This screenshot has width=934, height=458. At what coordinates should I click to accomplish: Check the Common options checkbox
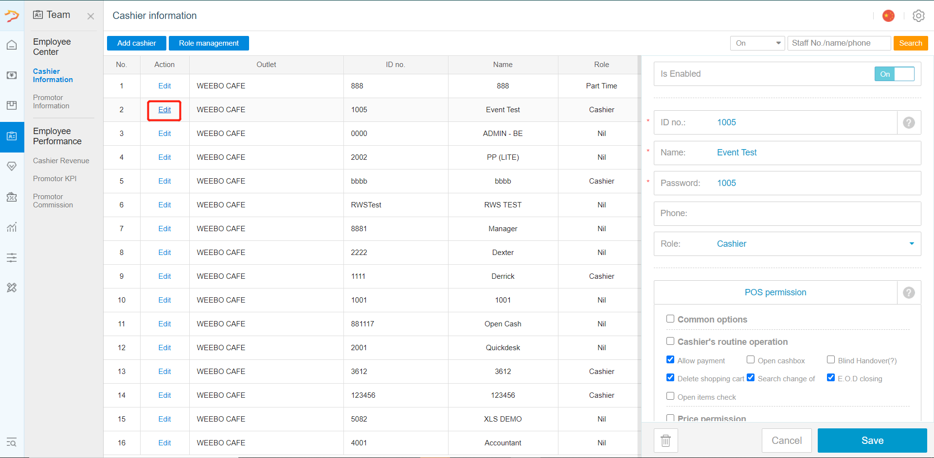coord(670,319)
